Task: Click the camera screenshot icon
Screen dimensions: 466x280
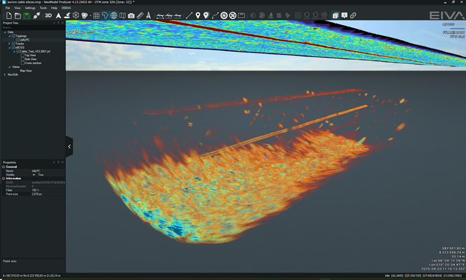Action: [x=131, y=15]
